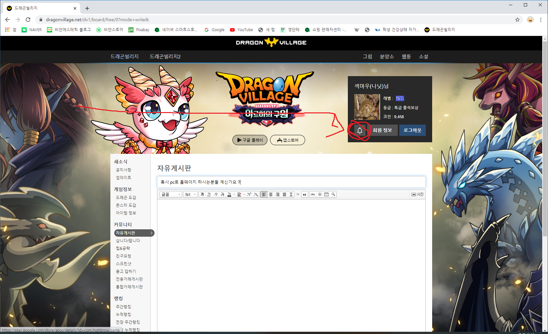Justify text in editor

click(x=284, y=194)
